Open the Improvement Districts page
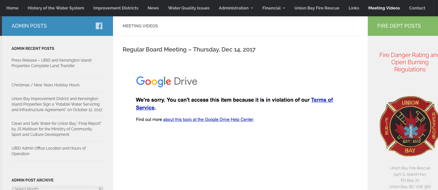438x190 pixels. [116, 8]
